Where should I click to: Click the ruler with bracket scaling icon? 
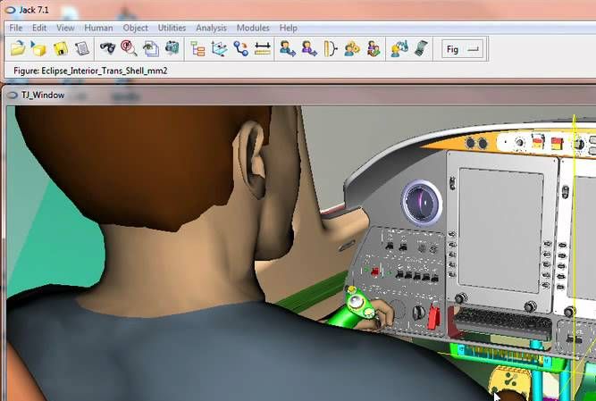331,48
